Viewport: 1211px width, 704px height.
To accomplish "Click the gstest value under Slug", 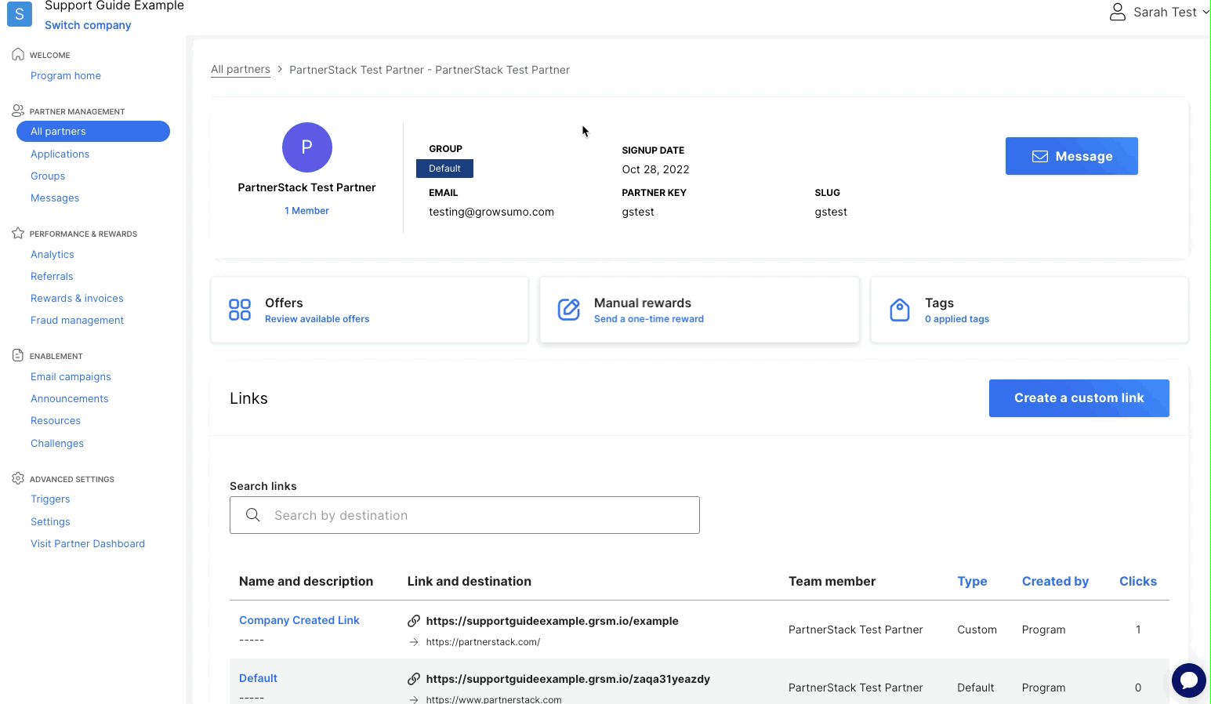I will click(x=831, y=212).
